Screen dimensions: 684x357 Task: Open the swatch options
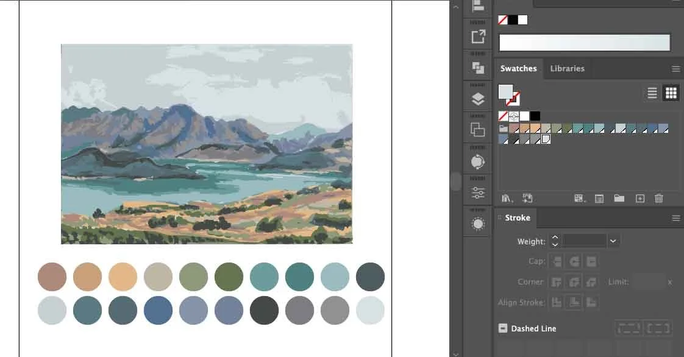599,198
